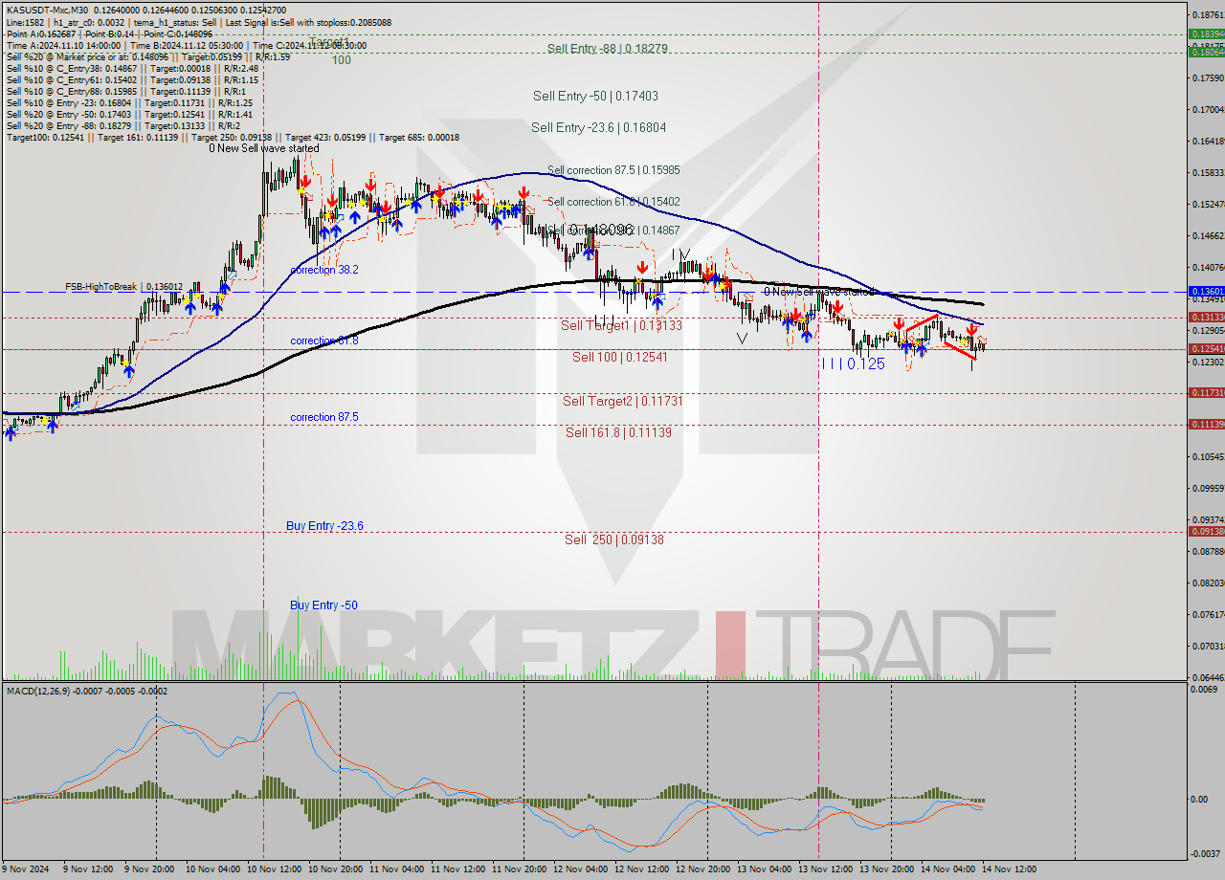This screenshot has width=1225, height=880.
Task: Click the blue 'correction 61.8' chart label
Action: coord(323,341)
